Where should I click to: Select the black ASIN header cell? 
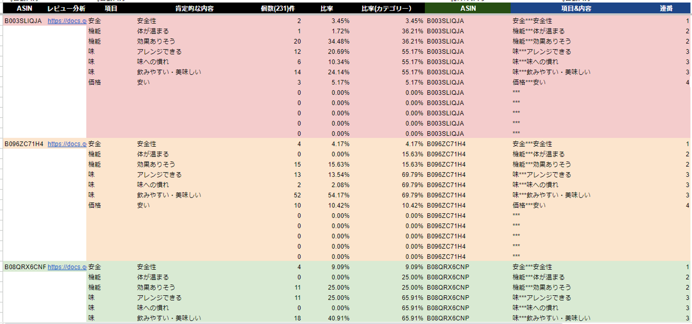pyautogui.click(x=24, y=9)
